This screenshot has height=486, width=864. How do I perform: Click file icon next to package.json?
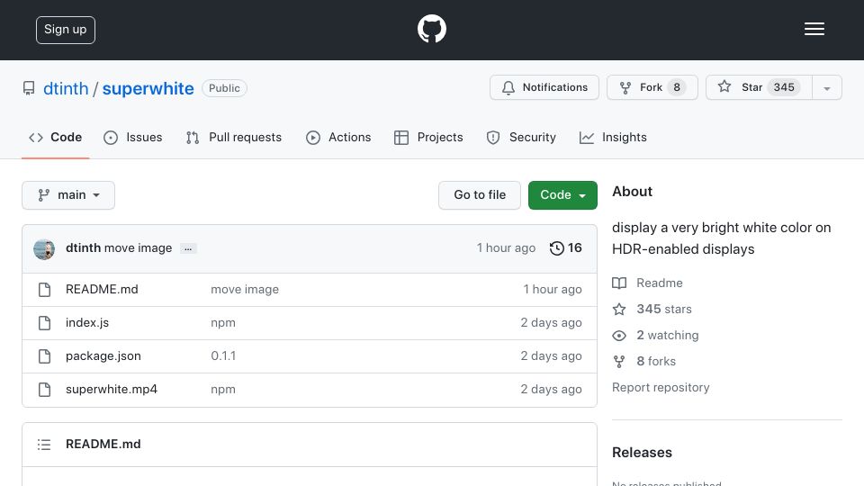point(45,356)
